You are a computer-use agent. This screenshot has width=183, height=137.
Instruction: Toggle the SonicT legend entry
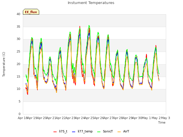click(105, 131)
